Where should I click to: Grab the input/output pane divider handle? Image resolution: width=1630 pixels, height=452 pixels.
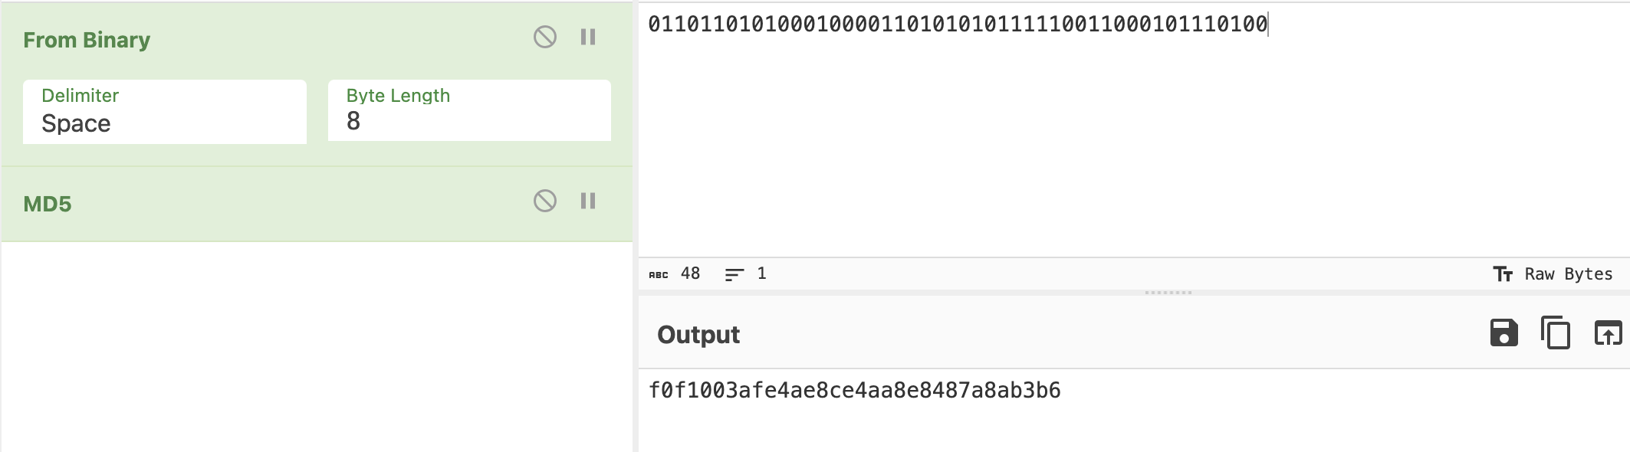1168,293
